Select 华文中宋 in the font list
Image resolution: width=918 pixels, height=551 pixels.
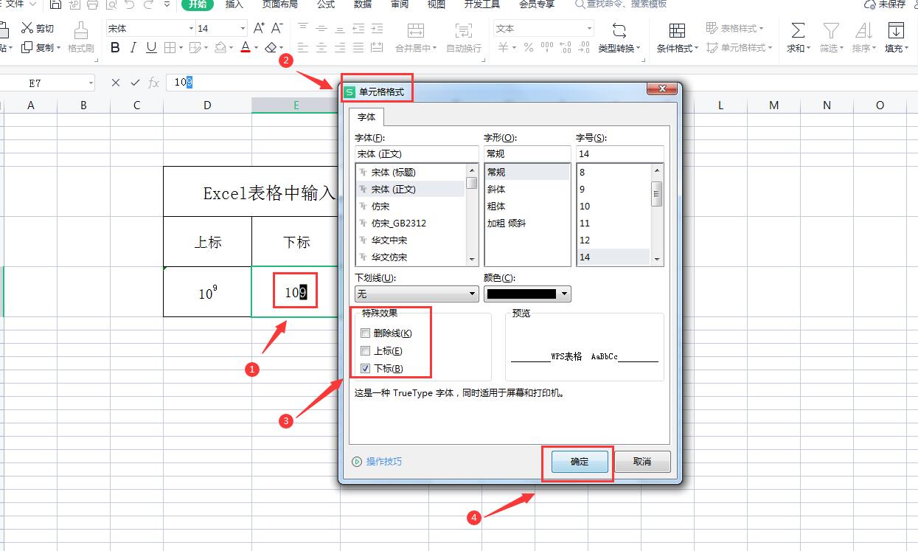click(x=410, y=240)
